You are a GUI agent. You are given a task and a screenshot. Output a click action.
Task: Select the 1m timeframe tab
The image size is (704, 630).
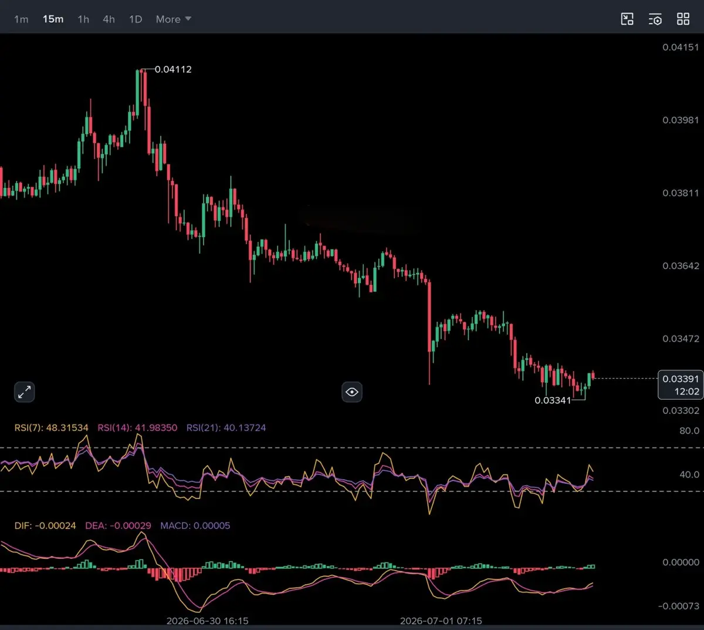[x=21, y=19]
